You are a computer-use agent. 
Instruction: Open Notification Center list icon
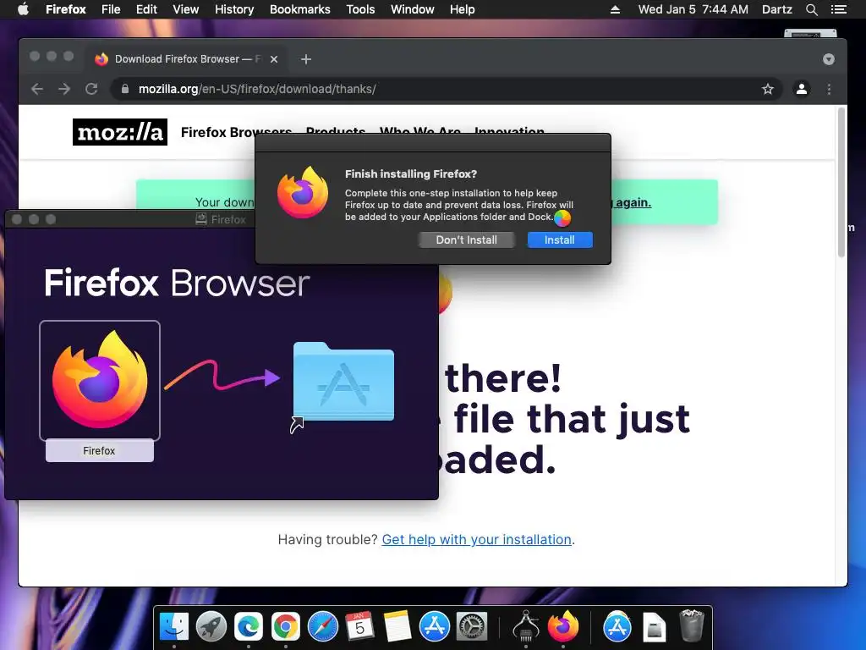pos(838,9)
